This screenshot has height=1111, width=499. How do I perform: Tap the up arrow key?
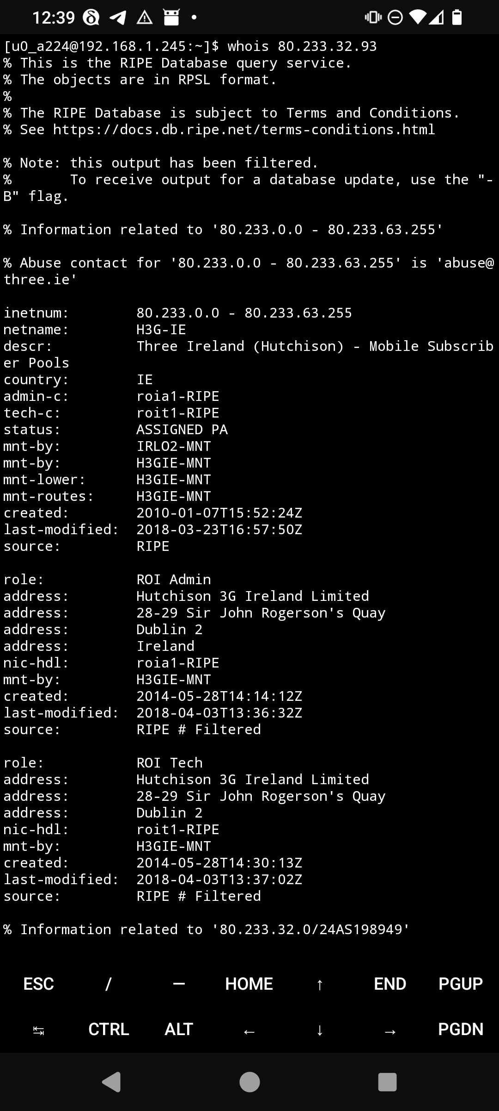coord(319,984)
